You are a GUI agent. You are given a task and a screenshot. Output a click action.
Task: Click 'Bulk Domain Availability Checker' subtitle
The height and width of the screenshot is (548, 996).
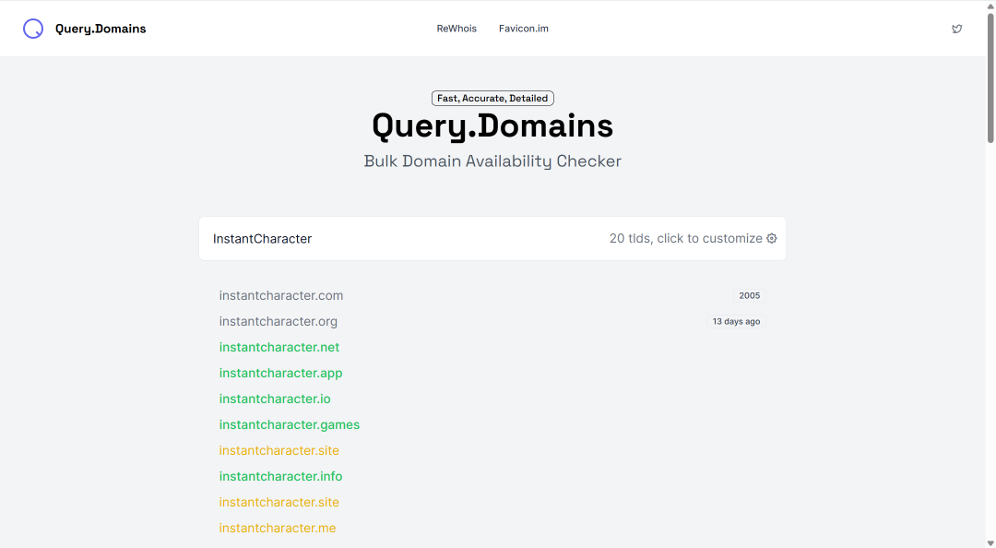point(492,161)
